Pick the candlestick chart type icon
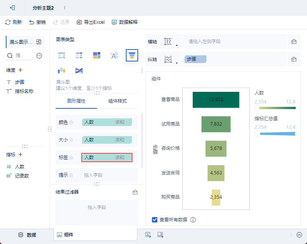The width and height of the screenshot is (307, 244). 61,71
